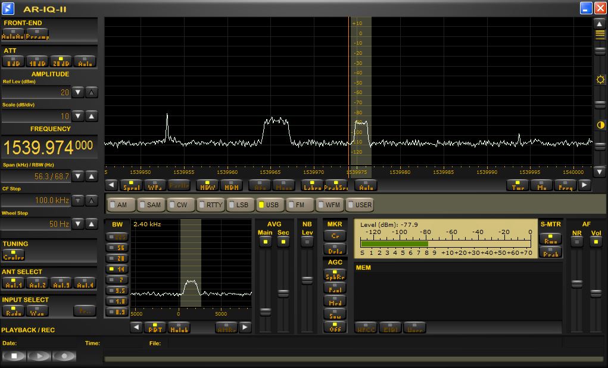This screenshot has height=368, width=608.
Task: Switch demodulation mode to AM
Action: pyautogui.click(x=121, y=205)
